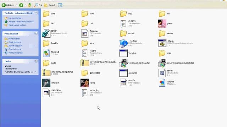Collapse the Tiedosto- ja kansiotehtävät panel

pos(36,13)
